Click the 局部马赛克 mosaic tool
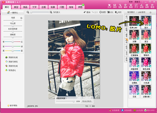This screenshot has width=157, height=113. point(13,61)
